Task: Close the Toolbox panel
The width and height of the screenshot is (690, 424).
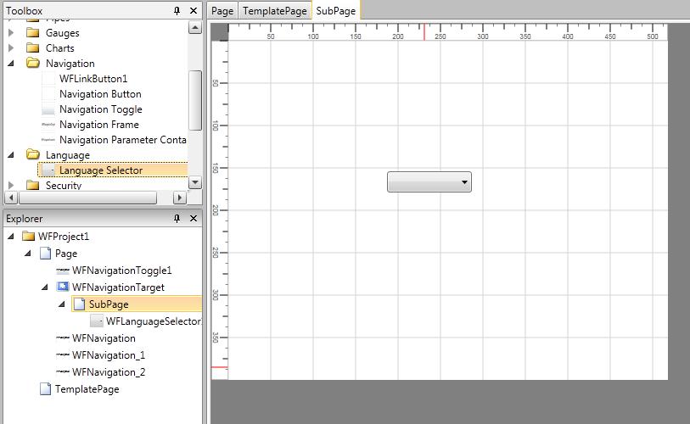Action: click(x=194, y=11)
